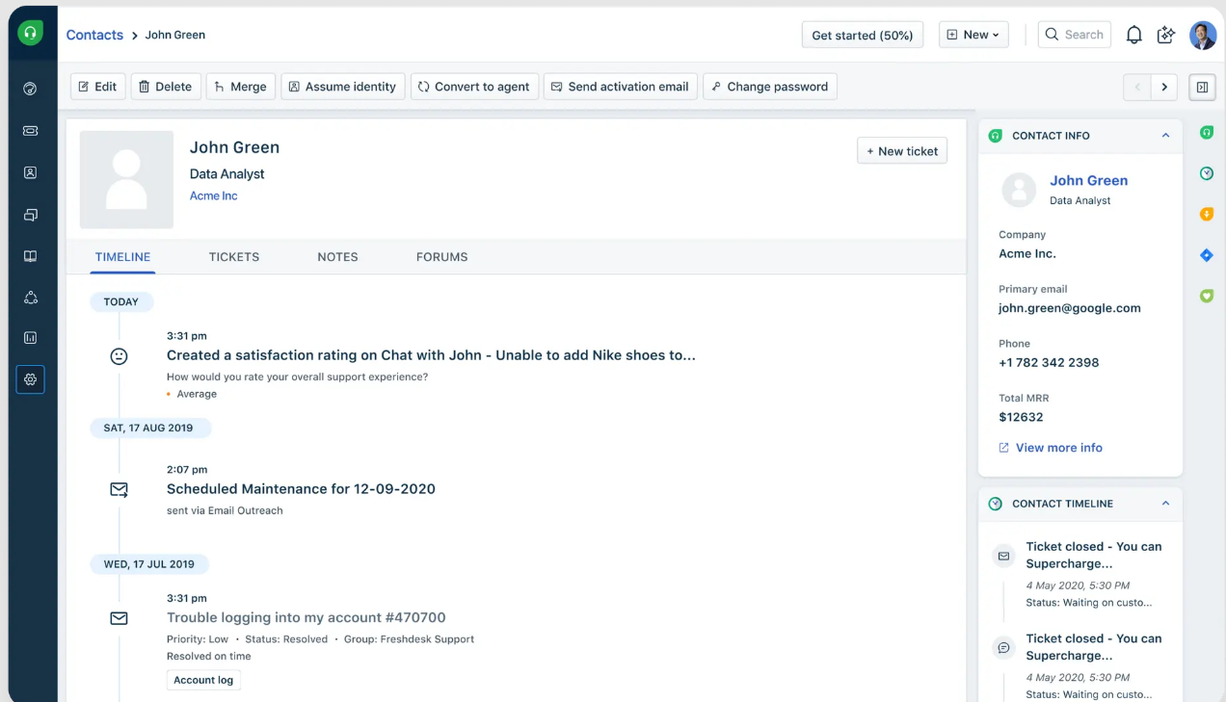The width and height of the screenshot is (1226, 702).
Task: Open Get started (50%)
Action: coord(863,35)
